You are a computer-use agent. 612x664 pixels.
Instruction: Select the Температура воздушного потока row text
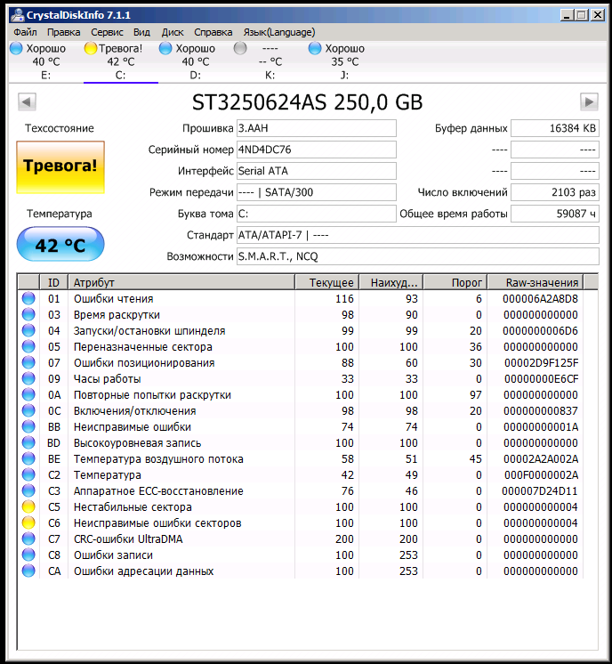pos(158,459)
